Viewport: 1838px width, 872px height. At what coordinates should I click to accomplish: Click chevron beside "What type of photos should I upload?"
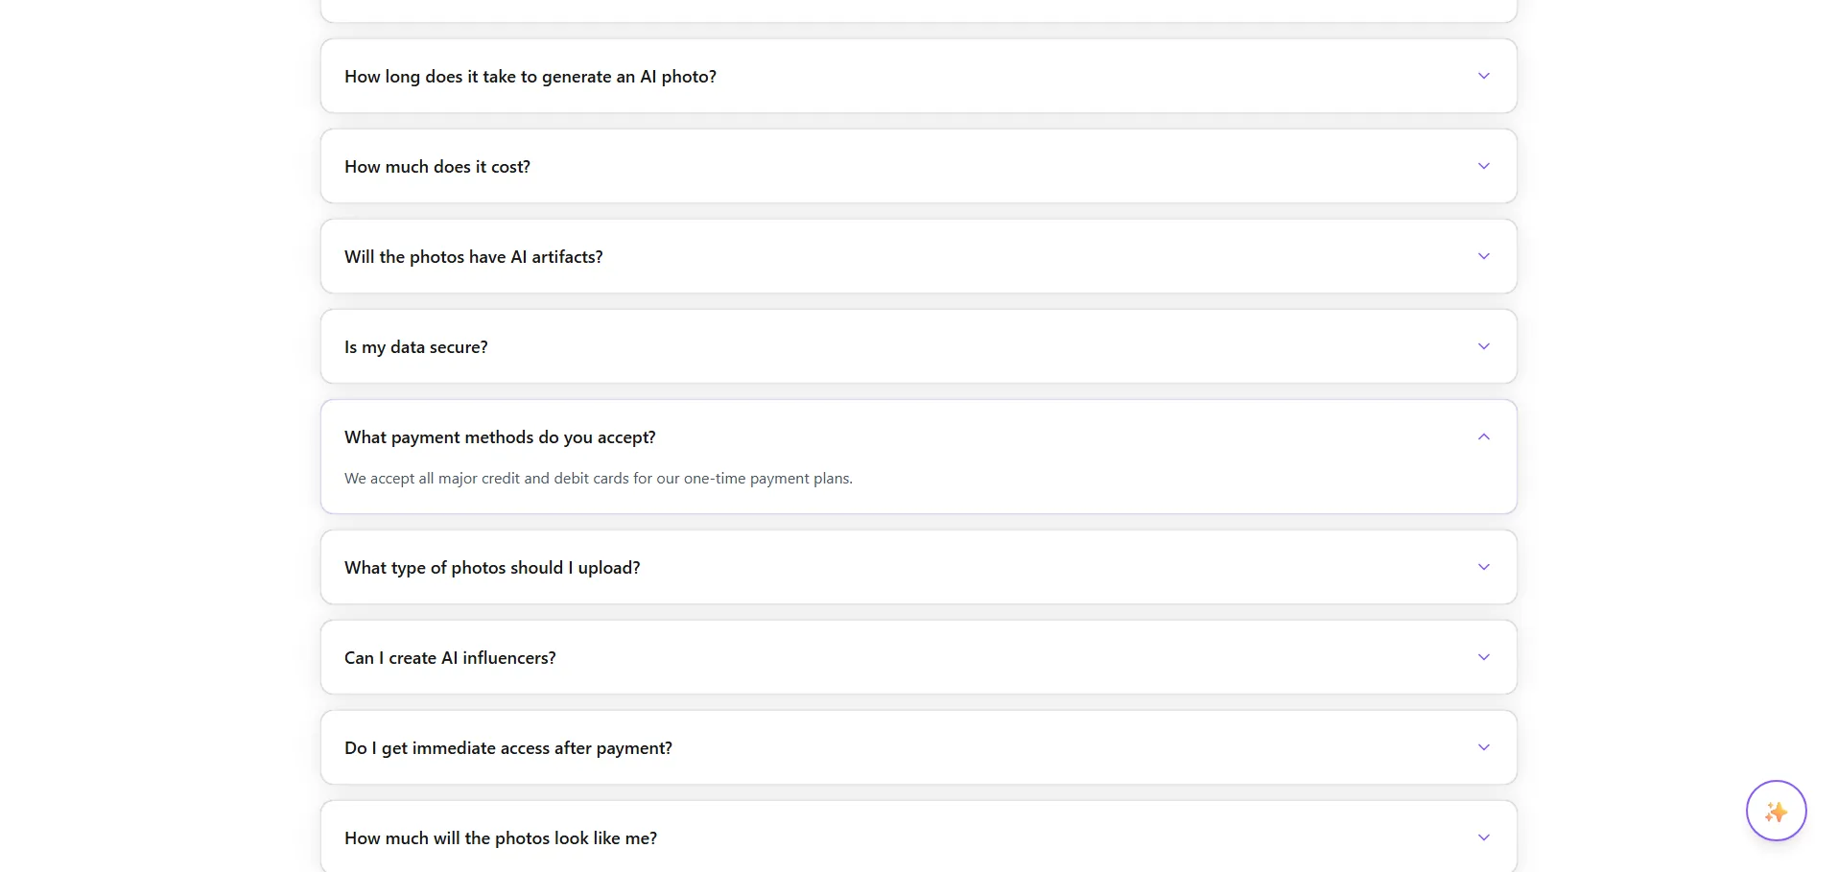[x=1483, y=567]
